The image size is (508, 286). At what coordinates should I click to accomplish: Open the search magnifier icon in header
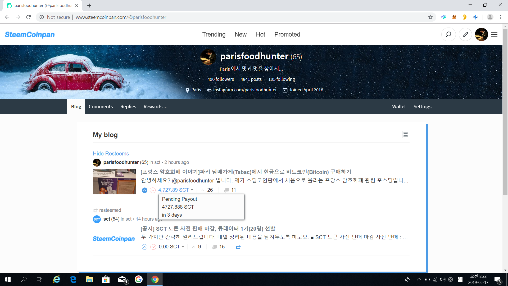pyautogui.click(x=448, y=34)
